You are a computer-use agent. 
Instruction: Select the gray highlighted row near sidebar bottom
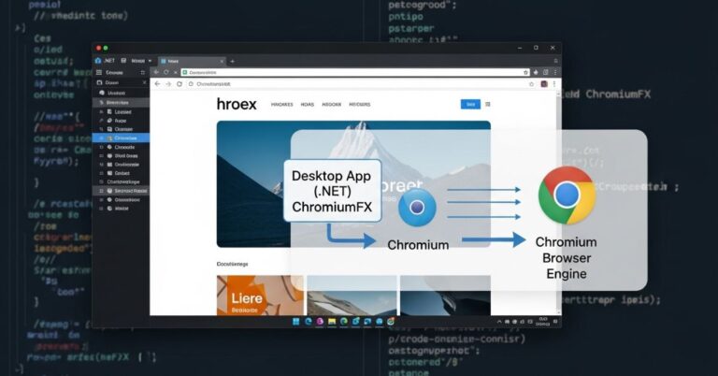tap(121, 191)
